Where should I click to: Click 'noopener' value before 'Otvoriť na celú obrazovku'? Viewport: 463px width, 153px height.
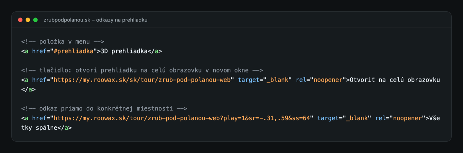coord(327,80)
